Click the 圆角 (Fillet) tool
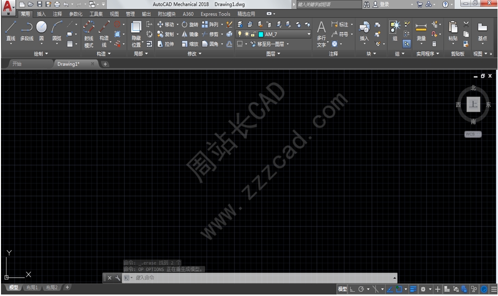Viewport: 498px width, 296px height. coord(210,44)
